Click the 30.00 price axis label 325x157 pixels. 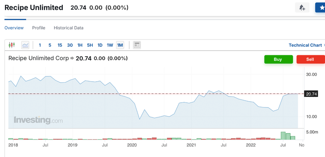pos(312,74)
